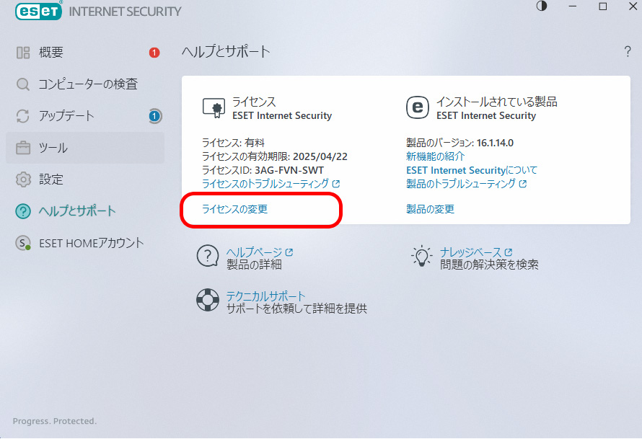Open 製品のトラブルシューティング link

466,184
